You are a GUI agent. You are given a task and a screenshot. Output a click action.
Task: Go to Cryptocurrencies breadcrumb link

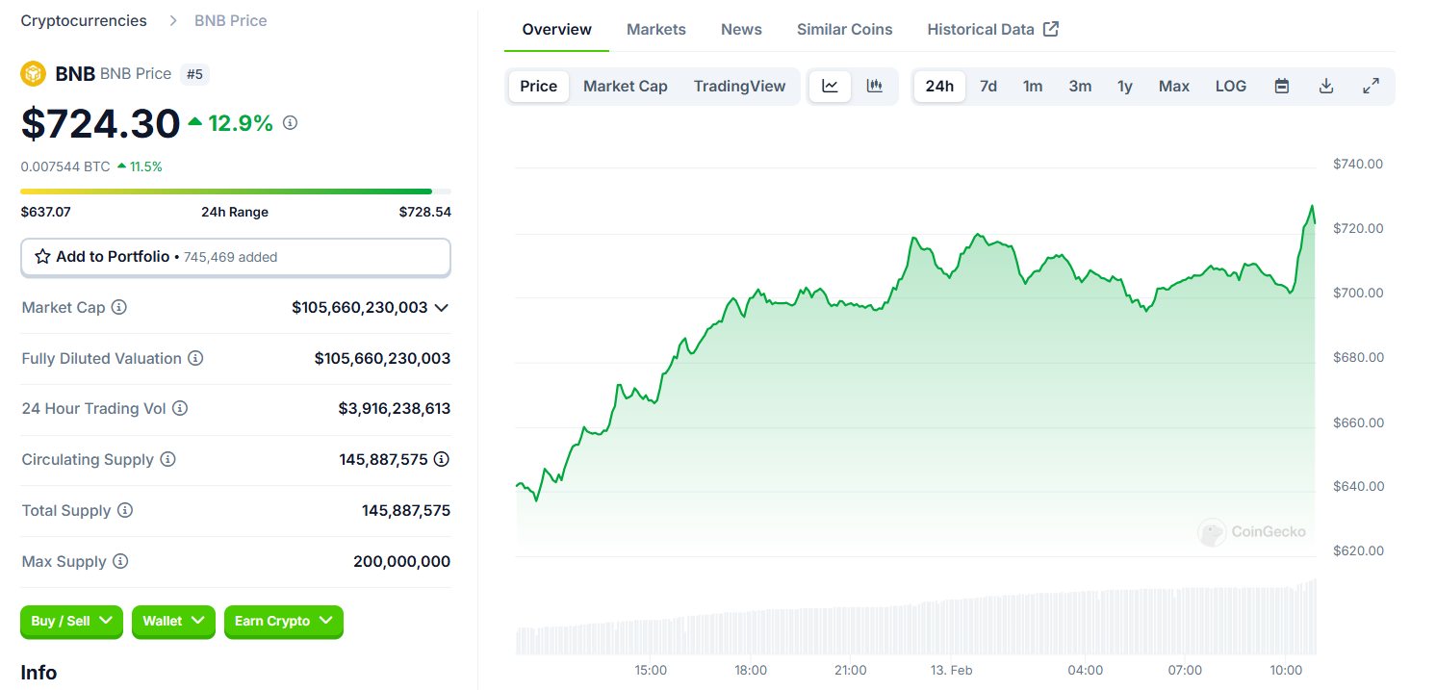[x=85, y=20]
